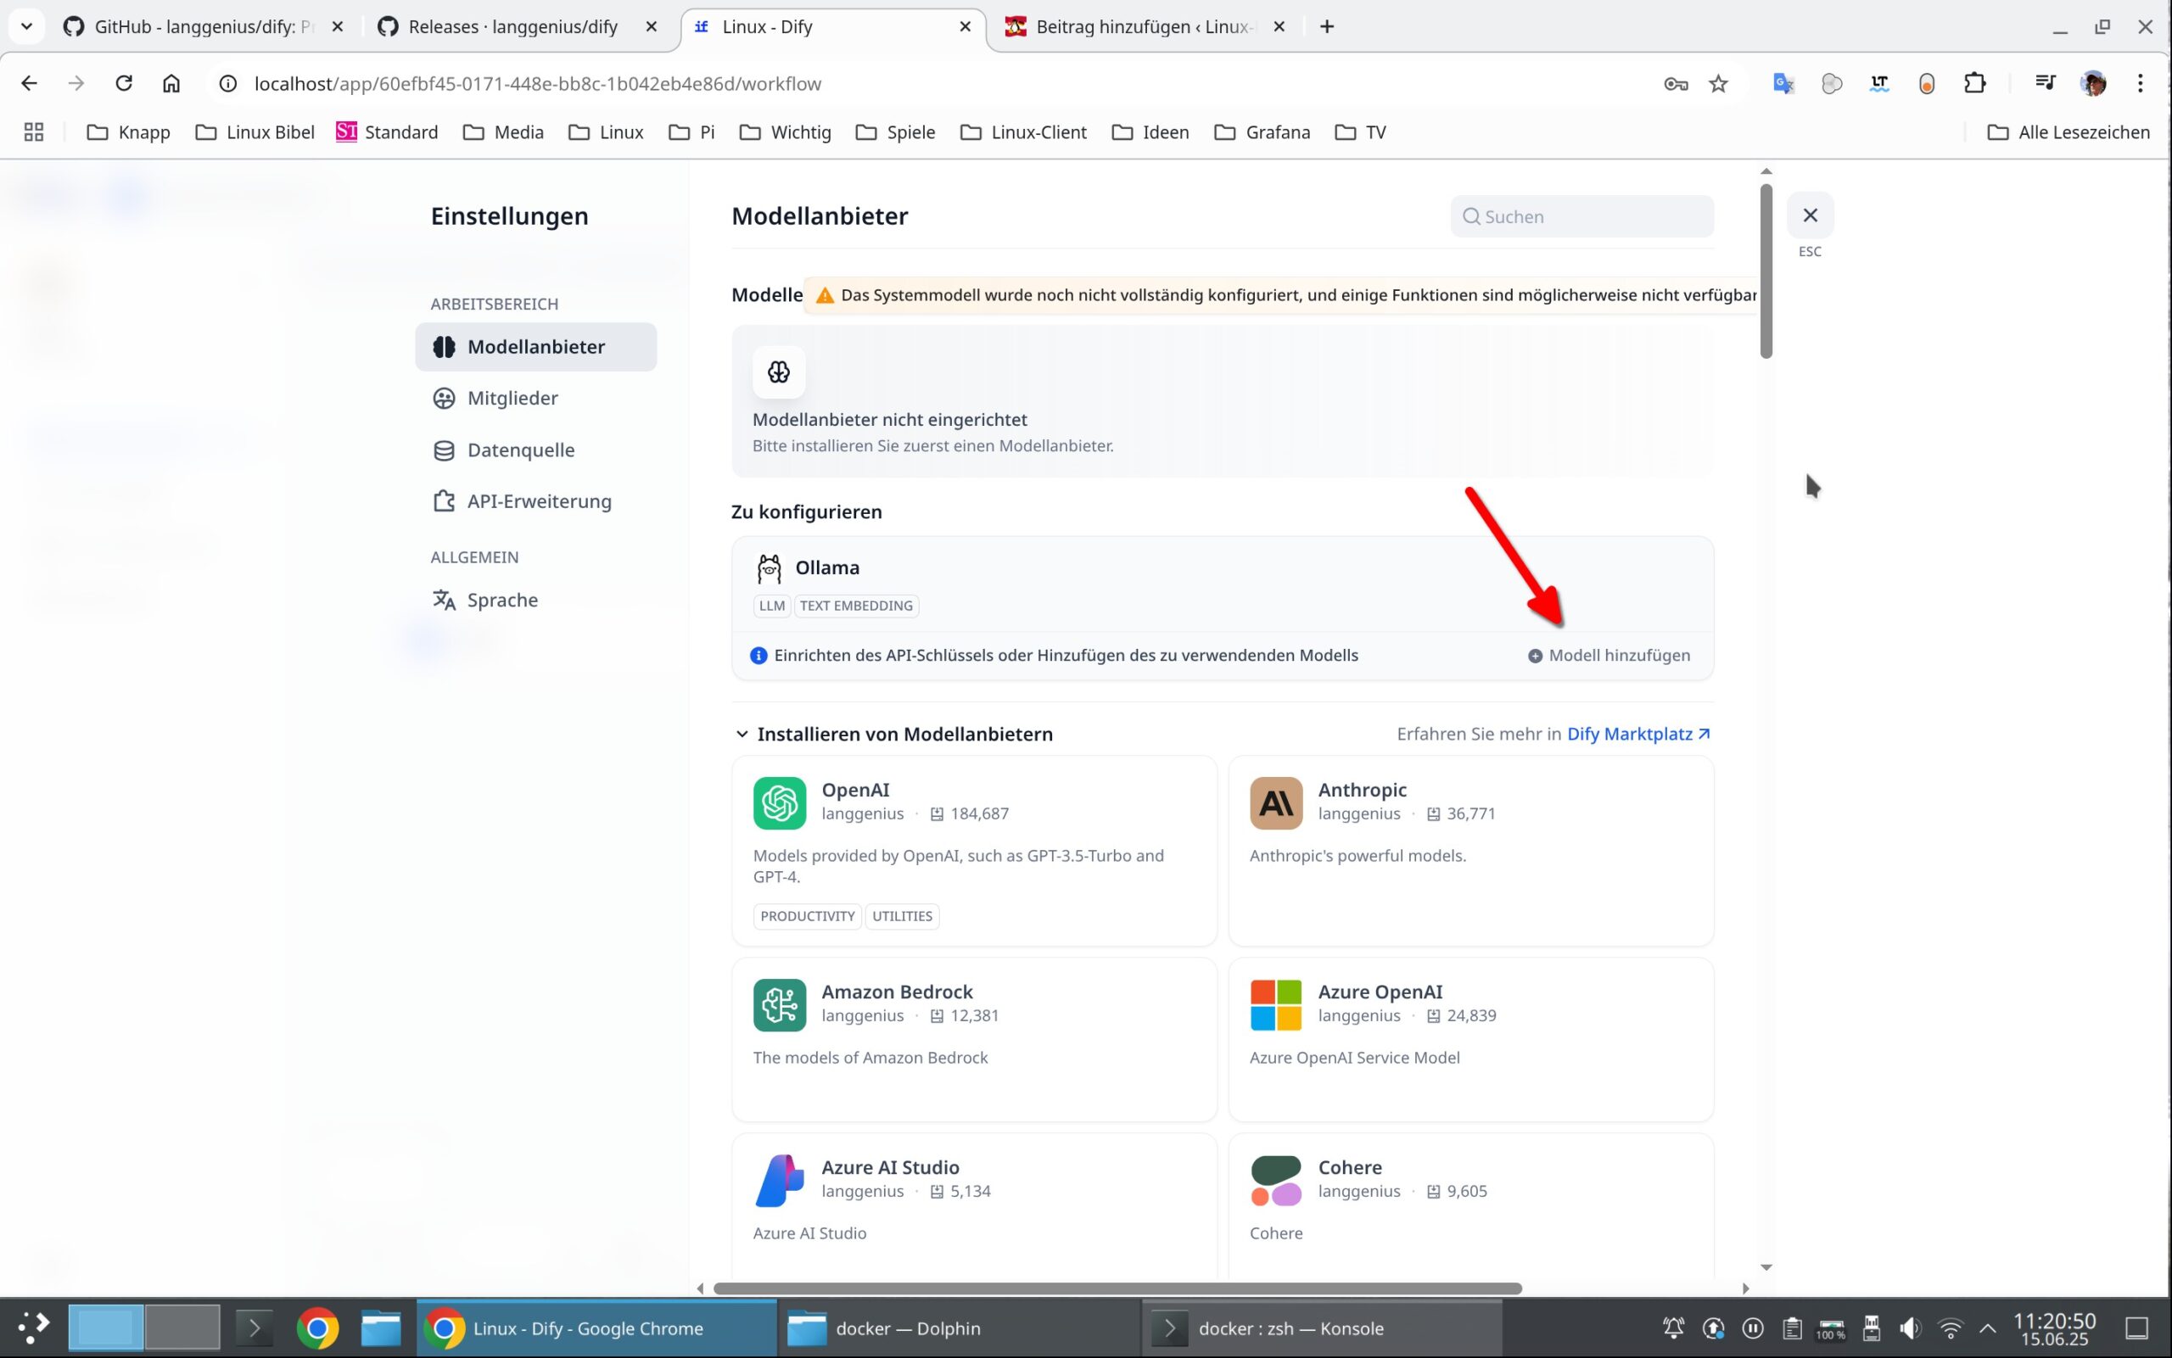This screenshot has height=1358, width=2172.
Task: Click the brain icon in model provider box
Action: pos(779,372)
